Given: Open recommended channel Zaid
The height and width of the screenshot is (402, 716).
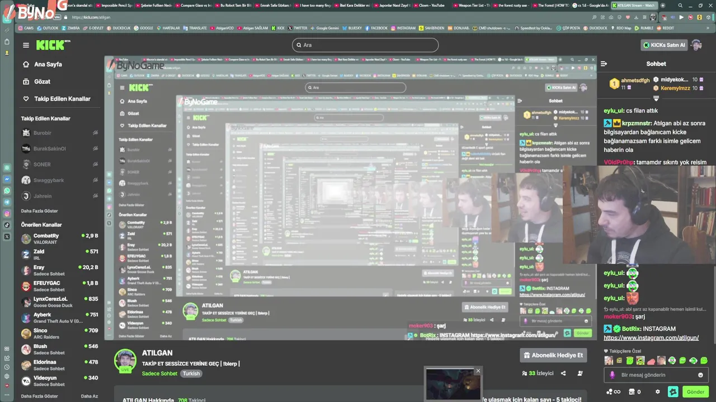Looking at the screenshot, I should pos(59,255).
